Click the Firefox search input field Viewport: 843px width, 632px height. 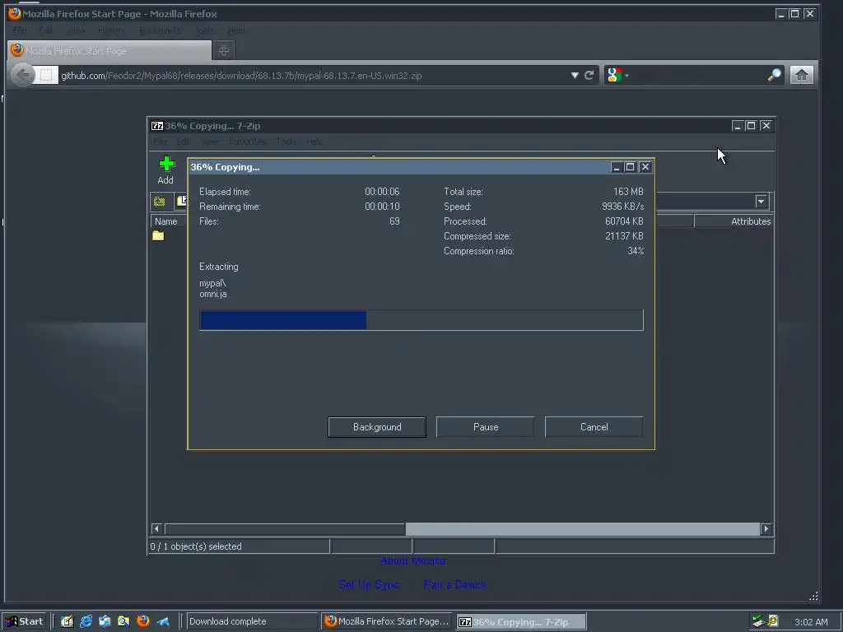[698, 75]
